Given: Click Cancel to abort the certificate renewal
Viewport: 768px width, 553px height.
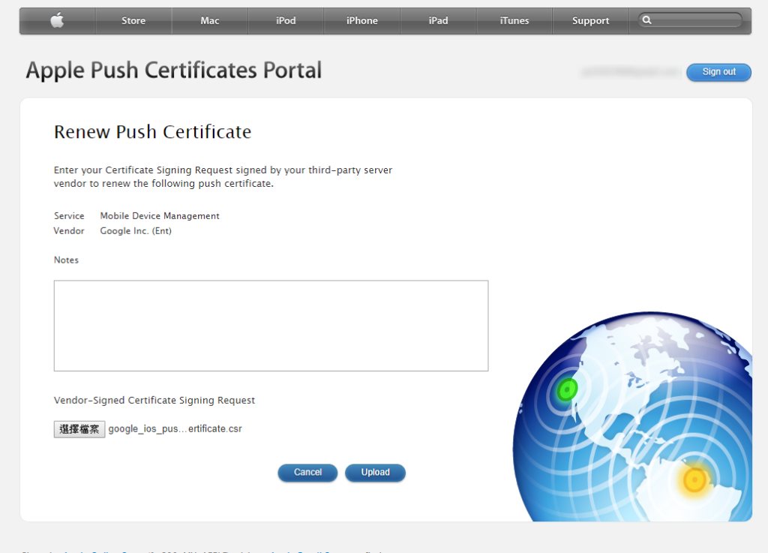Looking at the screenshot, I should click(307, 473).
